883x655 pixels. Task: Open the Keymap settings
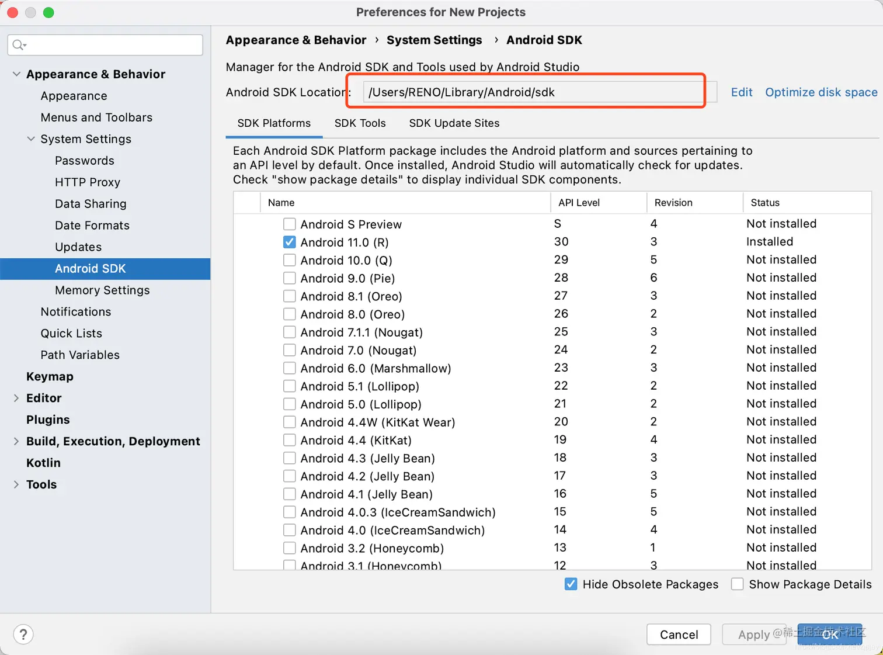50,377
